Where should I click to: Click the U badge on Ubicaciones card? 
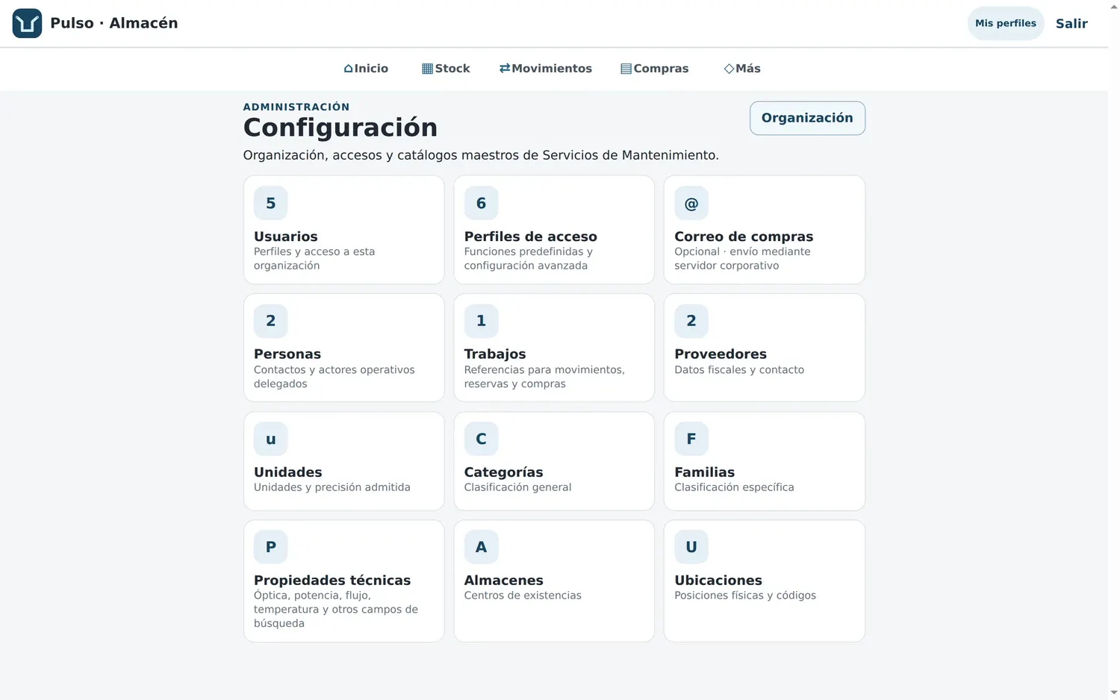point(691,547)
